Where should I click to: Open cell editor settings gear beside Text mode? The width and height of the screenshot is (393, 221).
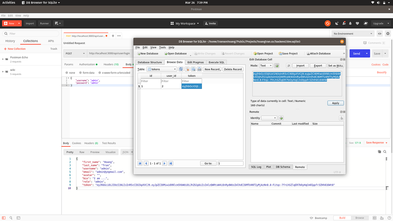pyautogui.click(x=276, y=65)
